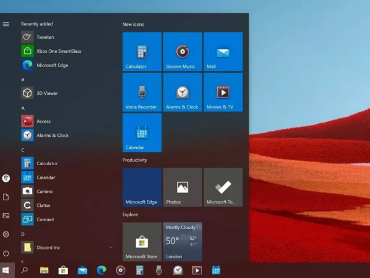
Task: Open the Calculator tile in New icons
Action: [142, 52]
